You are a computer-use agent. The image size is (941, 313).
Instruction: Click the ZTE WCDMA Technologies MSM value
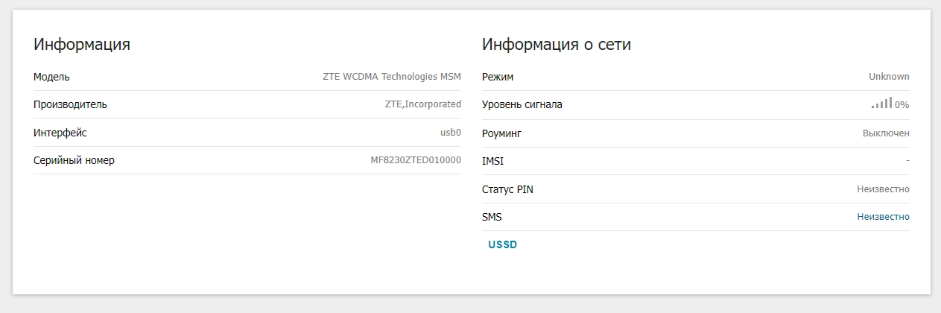pos(392,77)
